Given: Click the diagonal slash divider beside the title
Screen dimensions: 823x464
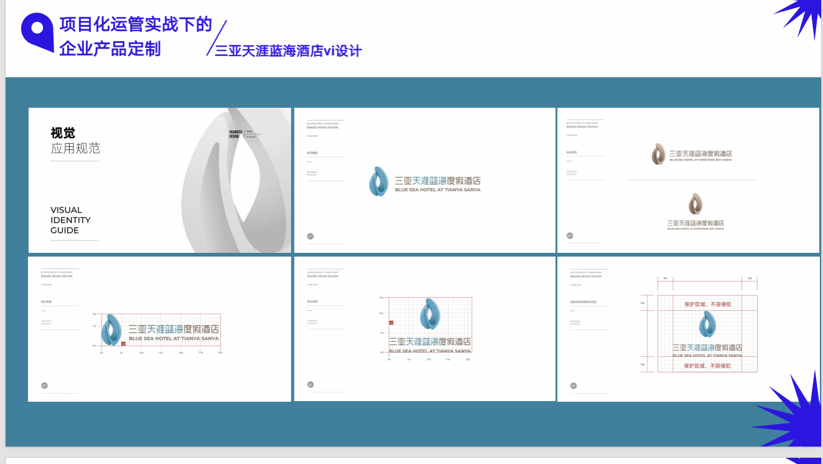Looking at the screenshot, I should pyautogui.click(x=217, y=38).
